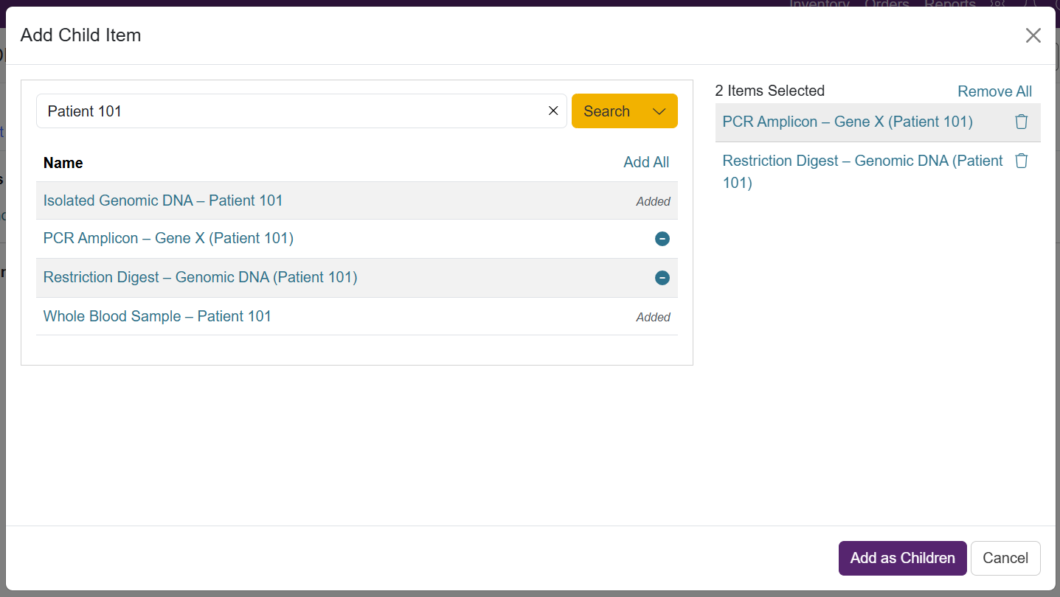Screen dimensions: 1060x597
Task: Open Restriction Digest link in search results
Action: (x=200, y=277)
